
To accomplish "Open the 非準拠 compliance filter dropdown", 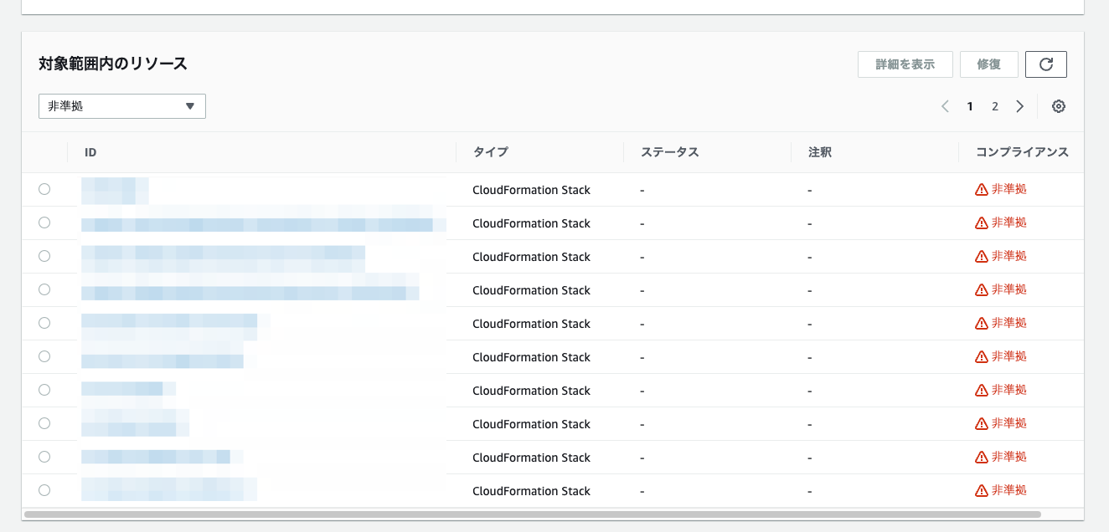I will pyautogui.click(x=122, y=106).
